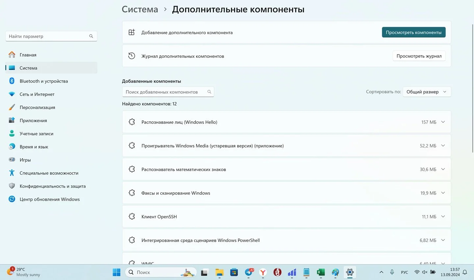This screenshot has height=280, width=474.
Task: Click the microphone tray icon
Action: 392,272
